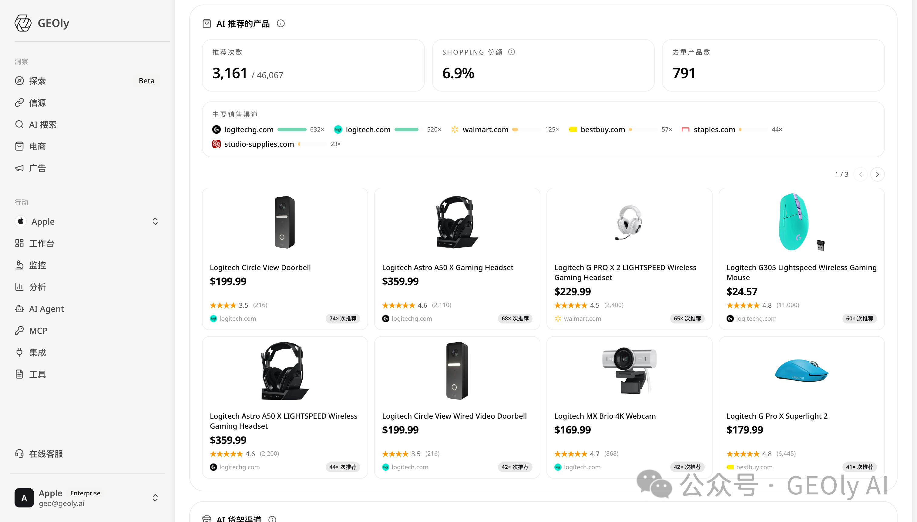The width and height of the screenshot is (917, 522).
Task: Open 分析 bar chart icon
Action: click(x=19, y=287)
